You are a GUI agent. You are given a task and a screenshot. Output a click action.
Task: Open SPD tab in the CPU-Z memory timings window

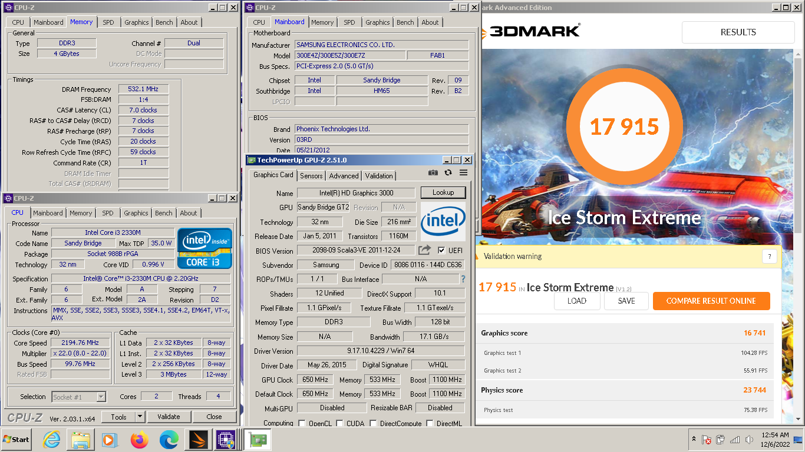108,22
